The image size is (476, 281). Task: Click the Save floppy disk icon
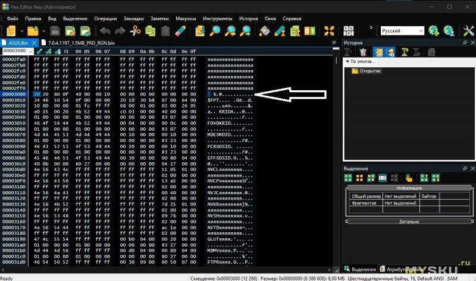[x=55, y=30]
